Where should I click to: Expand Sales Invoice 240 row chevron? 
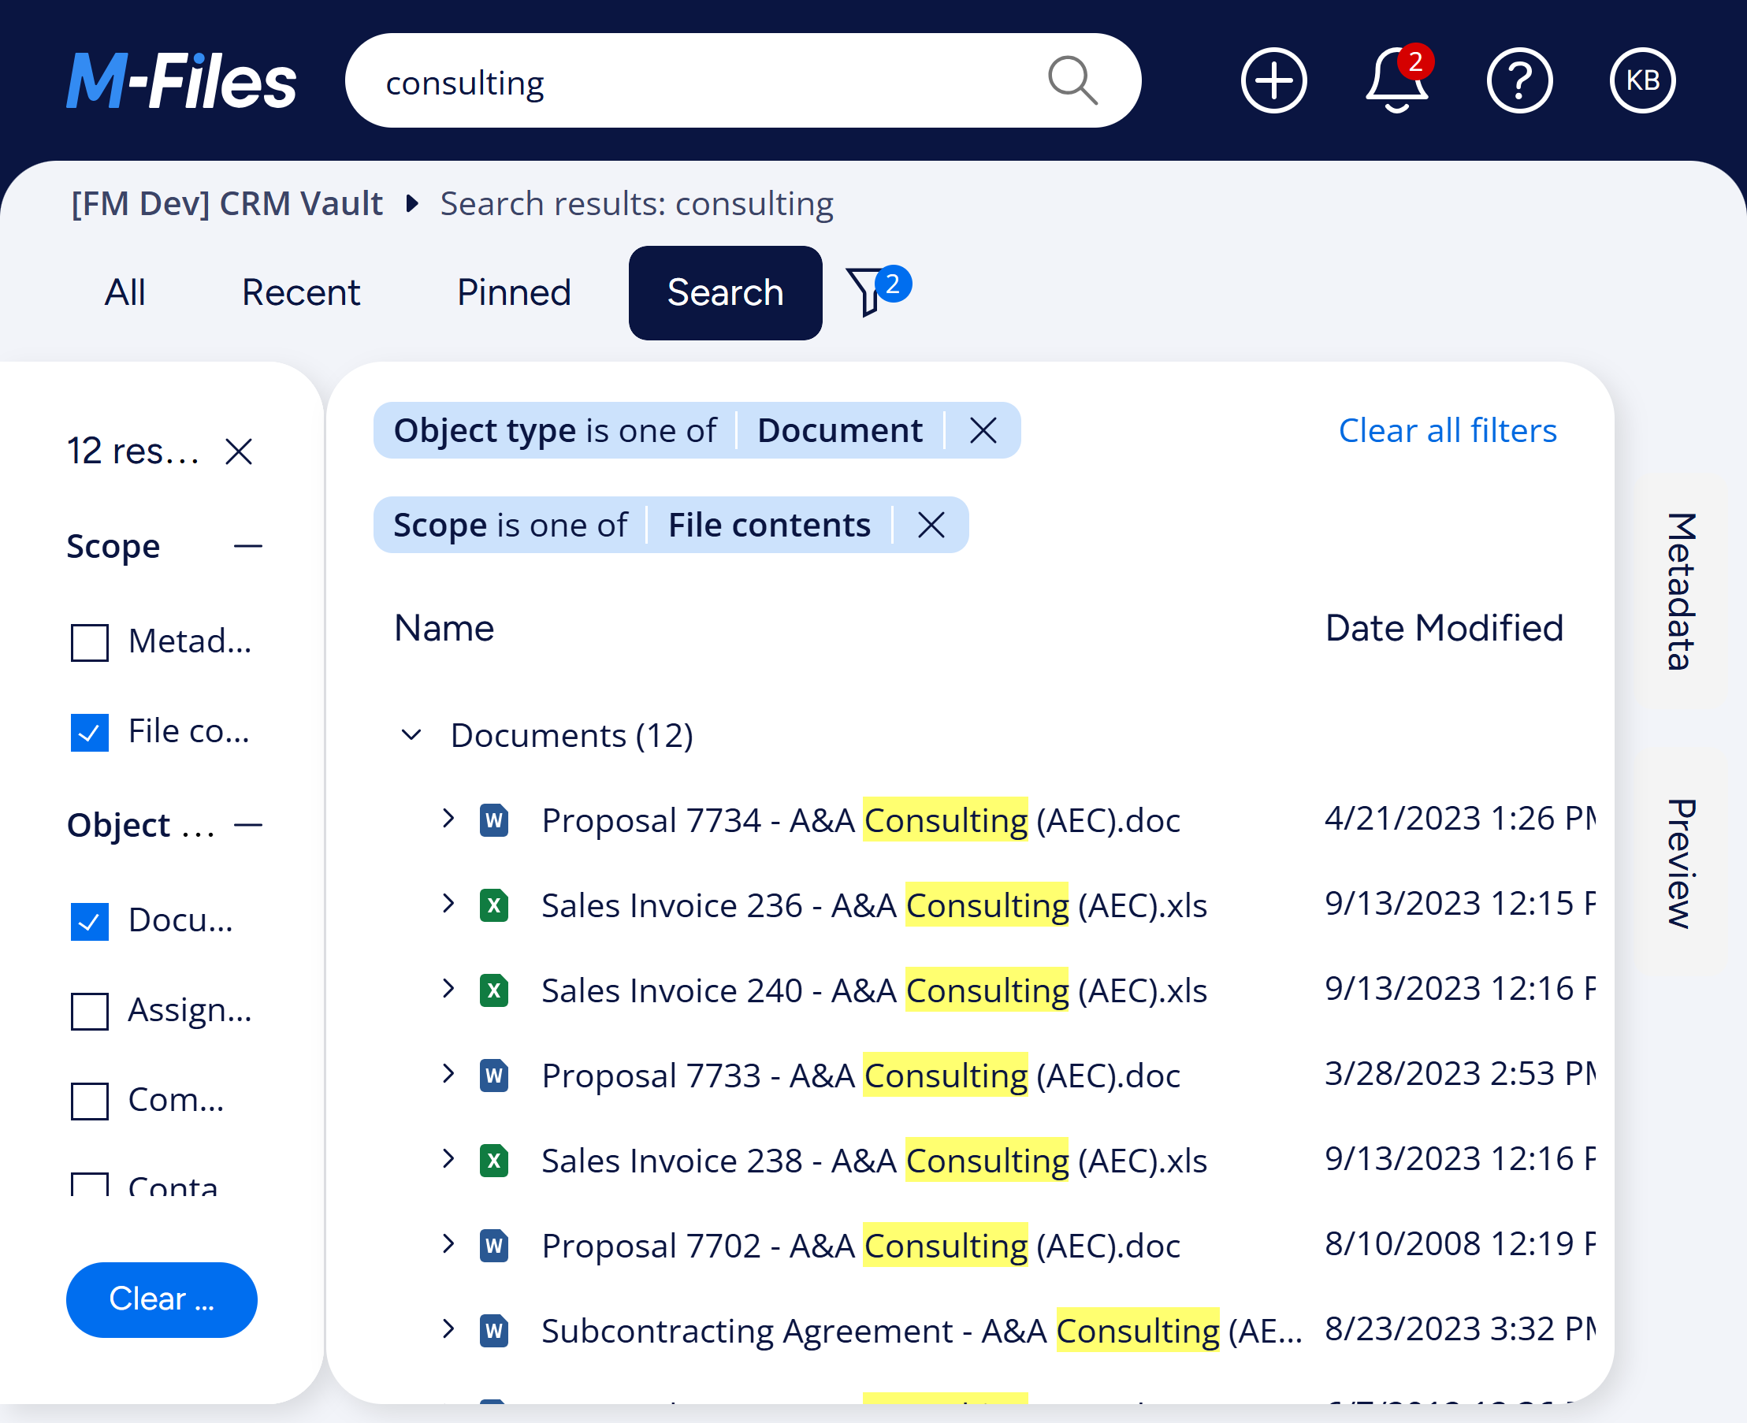tap(448, 989)
